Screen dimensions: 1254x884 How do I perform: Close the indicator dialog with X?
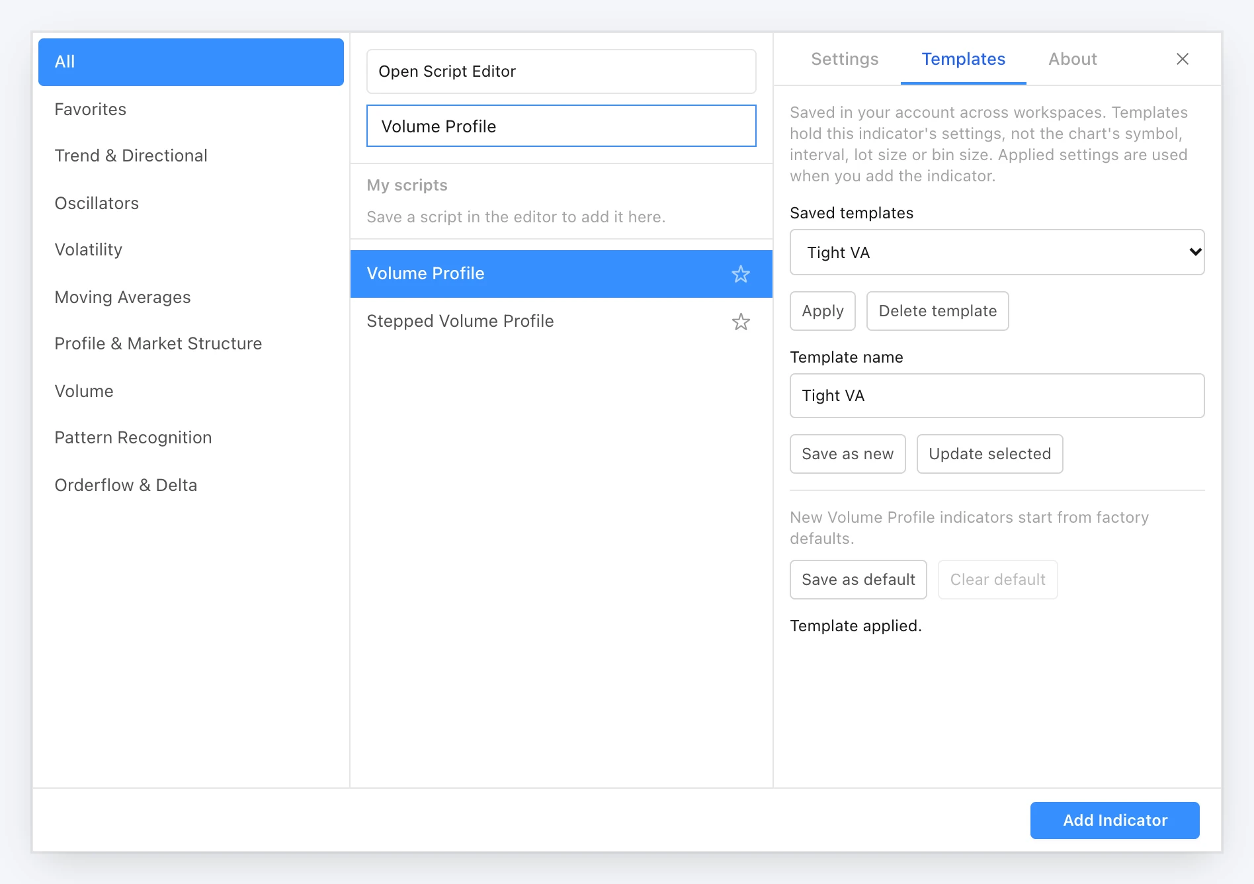pyautogui.click(x=1183, y=59)
